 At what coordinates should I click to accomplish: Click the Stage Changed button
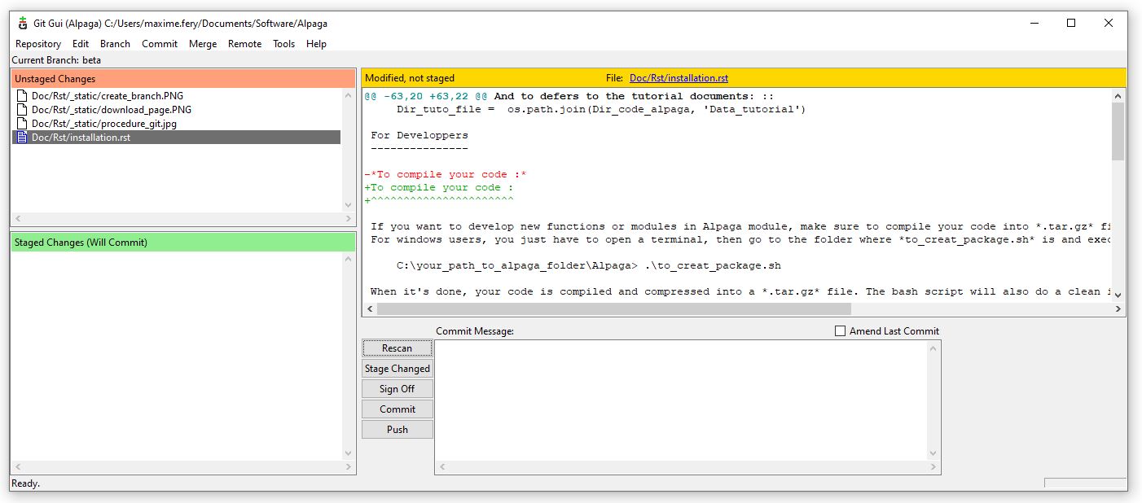(x=398, y=369)
